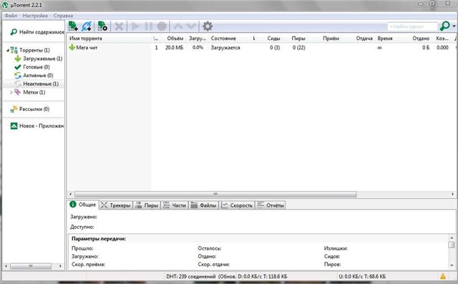Sort by Состояние column header
This screenshot has height=284, width=458.
coord(223,39)
